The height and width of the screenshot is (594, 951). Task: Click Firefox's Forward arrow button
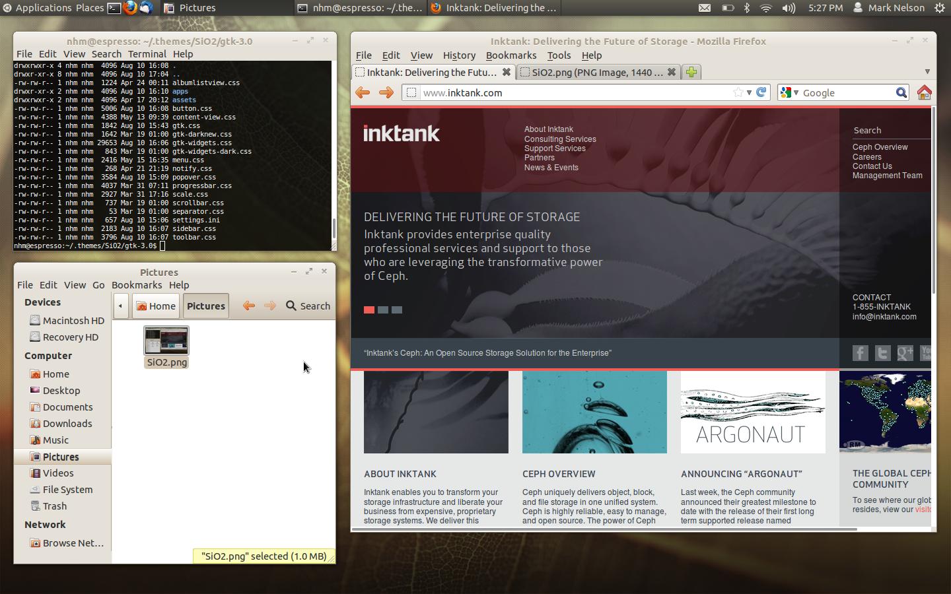pos(386,92)
